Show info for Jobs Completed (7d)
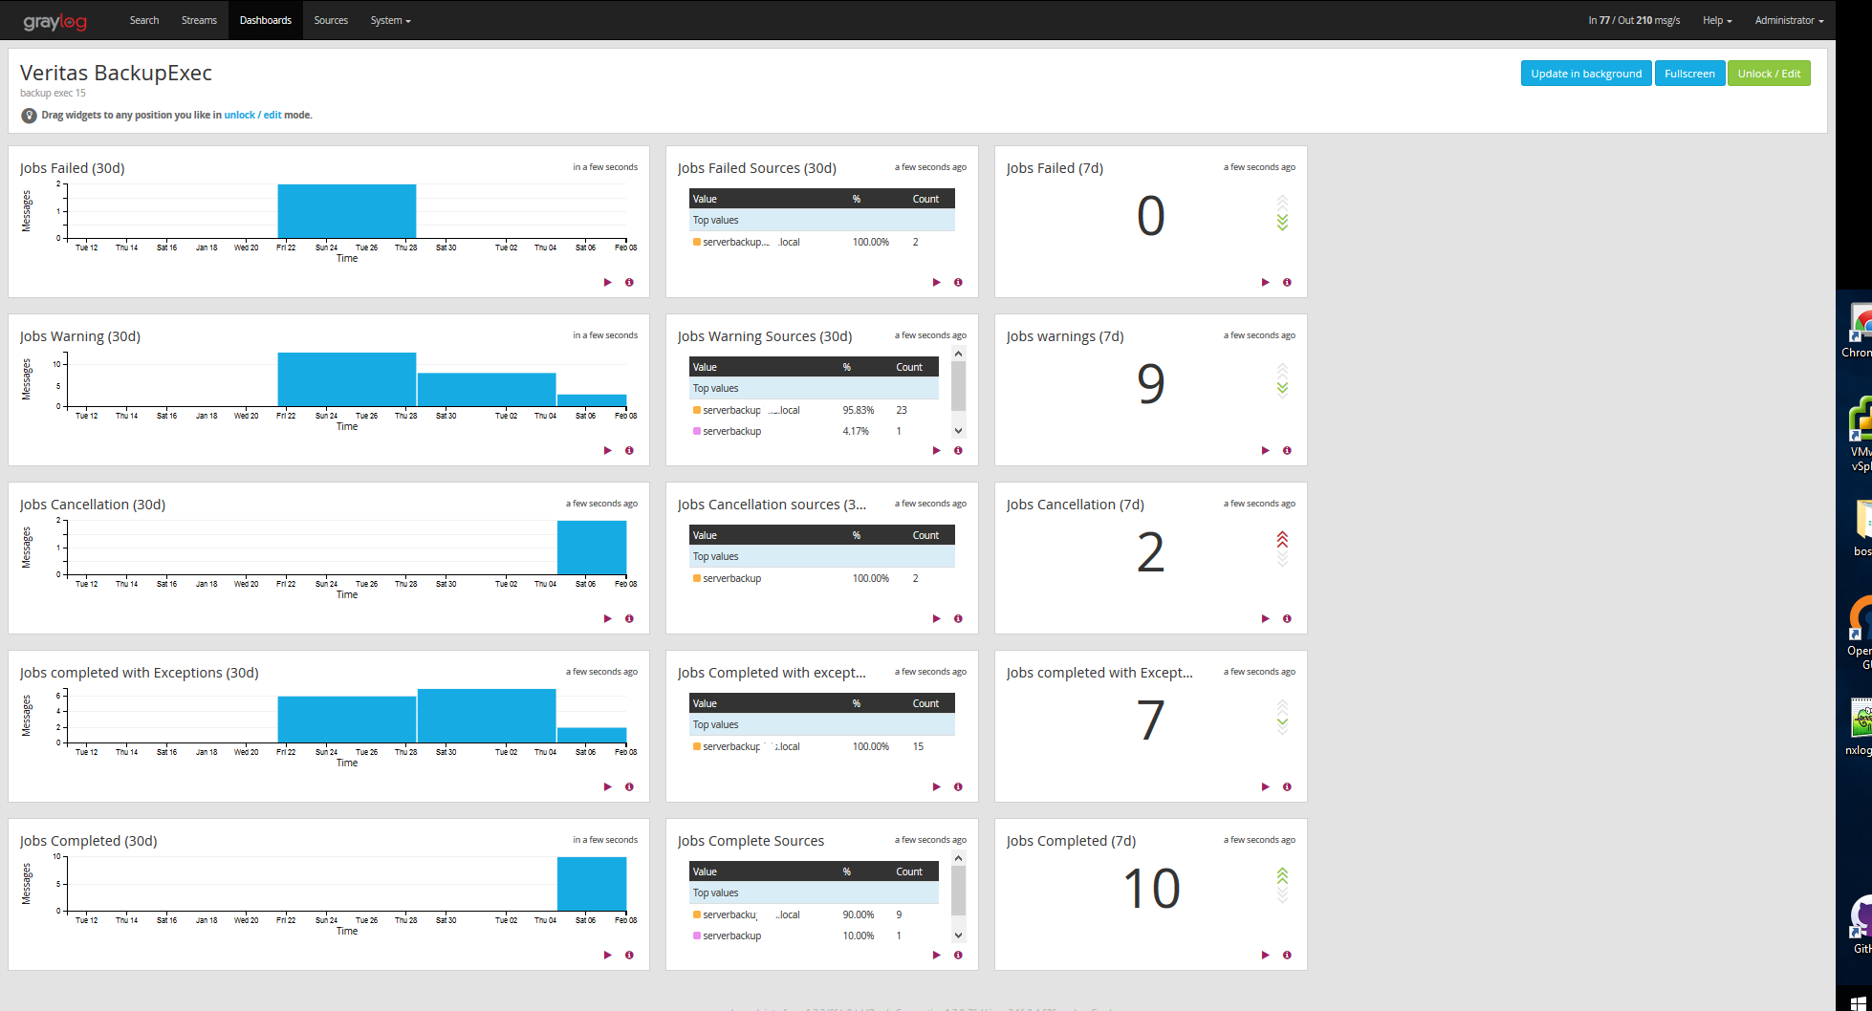Image resolution: width=1872 pixels, height=1011 pixels. coord(1287,955)
